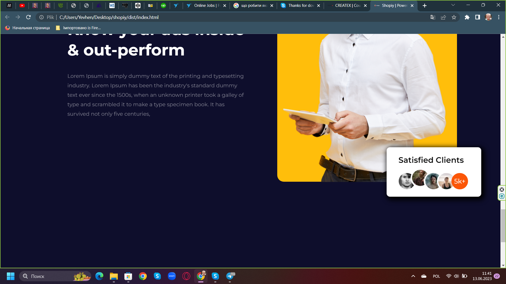Click the page vertical scrollbar thumb
Viewport: 506px width, 284px height.
click(x=503, y=226)
